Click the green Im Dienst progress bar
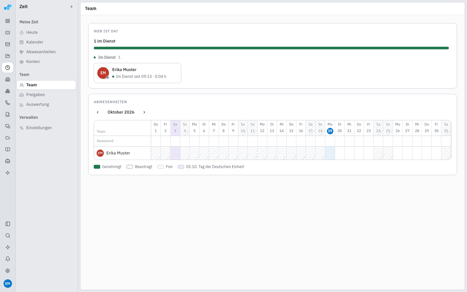The image size is (467, 292). 271,48
